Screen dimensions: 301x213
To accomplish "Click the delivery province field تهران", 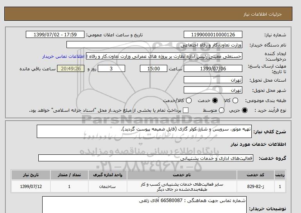I will click(x=213, y=80).
